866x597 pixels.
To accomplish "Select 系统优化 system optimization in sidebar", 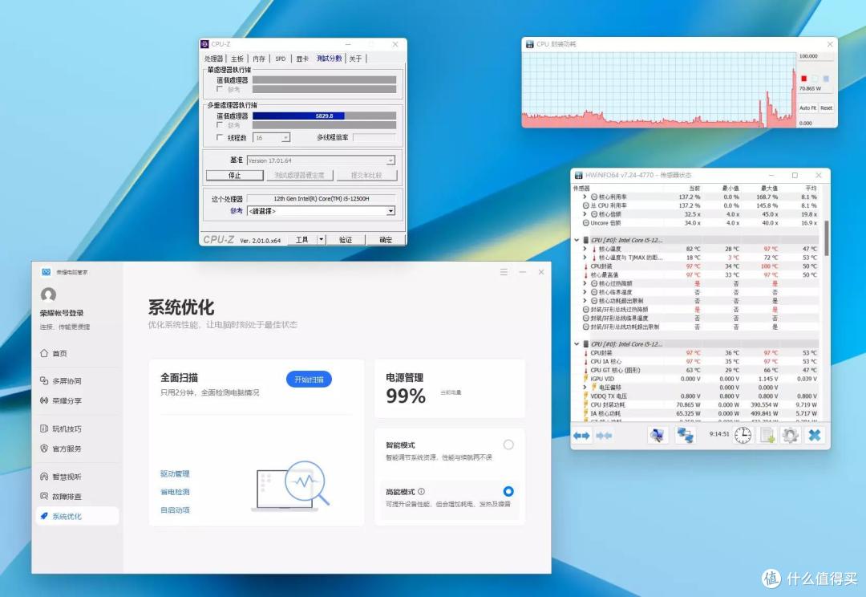I will (x=77, y=516).
